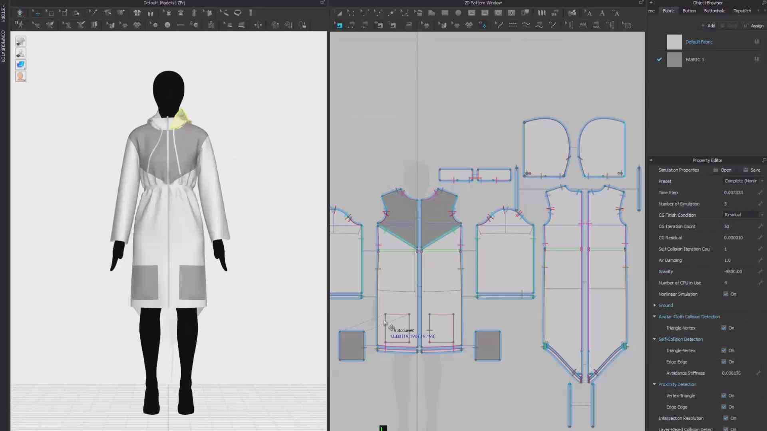Screen dimensions: 767x431
Task: Switch to the Buttonhole tab
Action: point(714,11)
